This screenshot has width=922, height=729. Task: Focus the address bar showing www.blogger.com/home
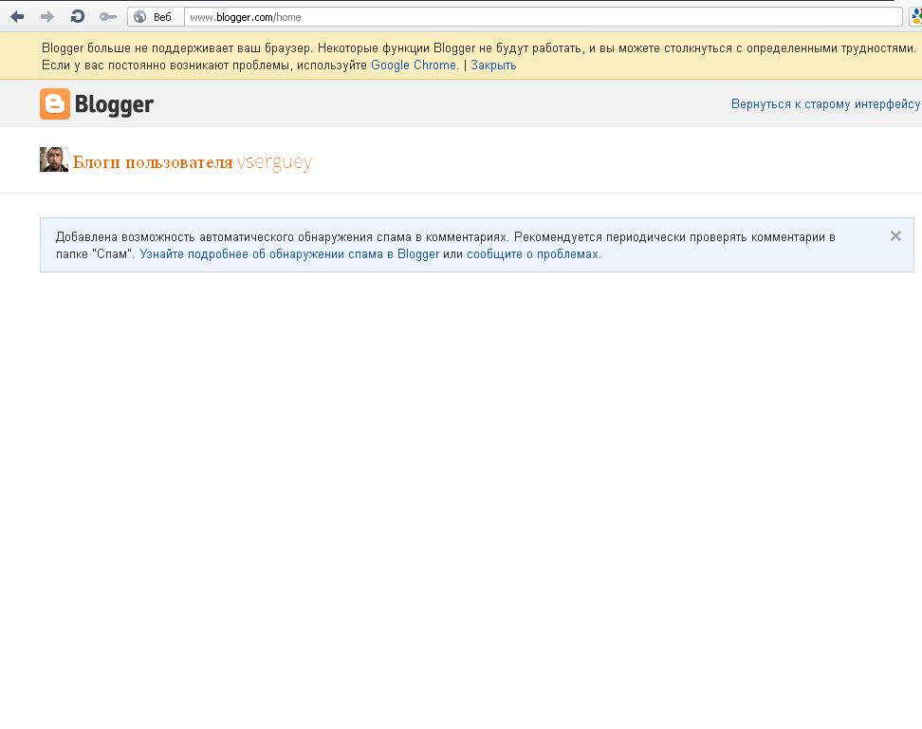point(544,17)
